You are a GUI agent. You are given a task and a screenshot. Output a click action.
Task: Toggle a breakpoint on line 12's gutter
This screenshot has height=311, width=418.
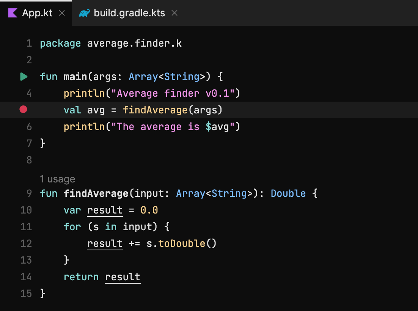(24, 243)
